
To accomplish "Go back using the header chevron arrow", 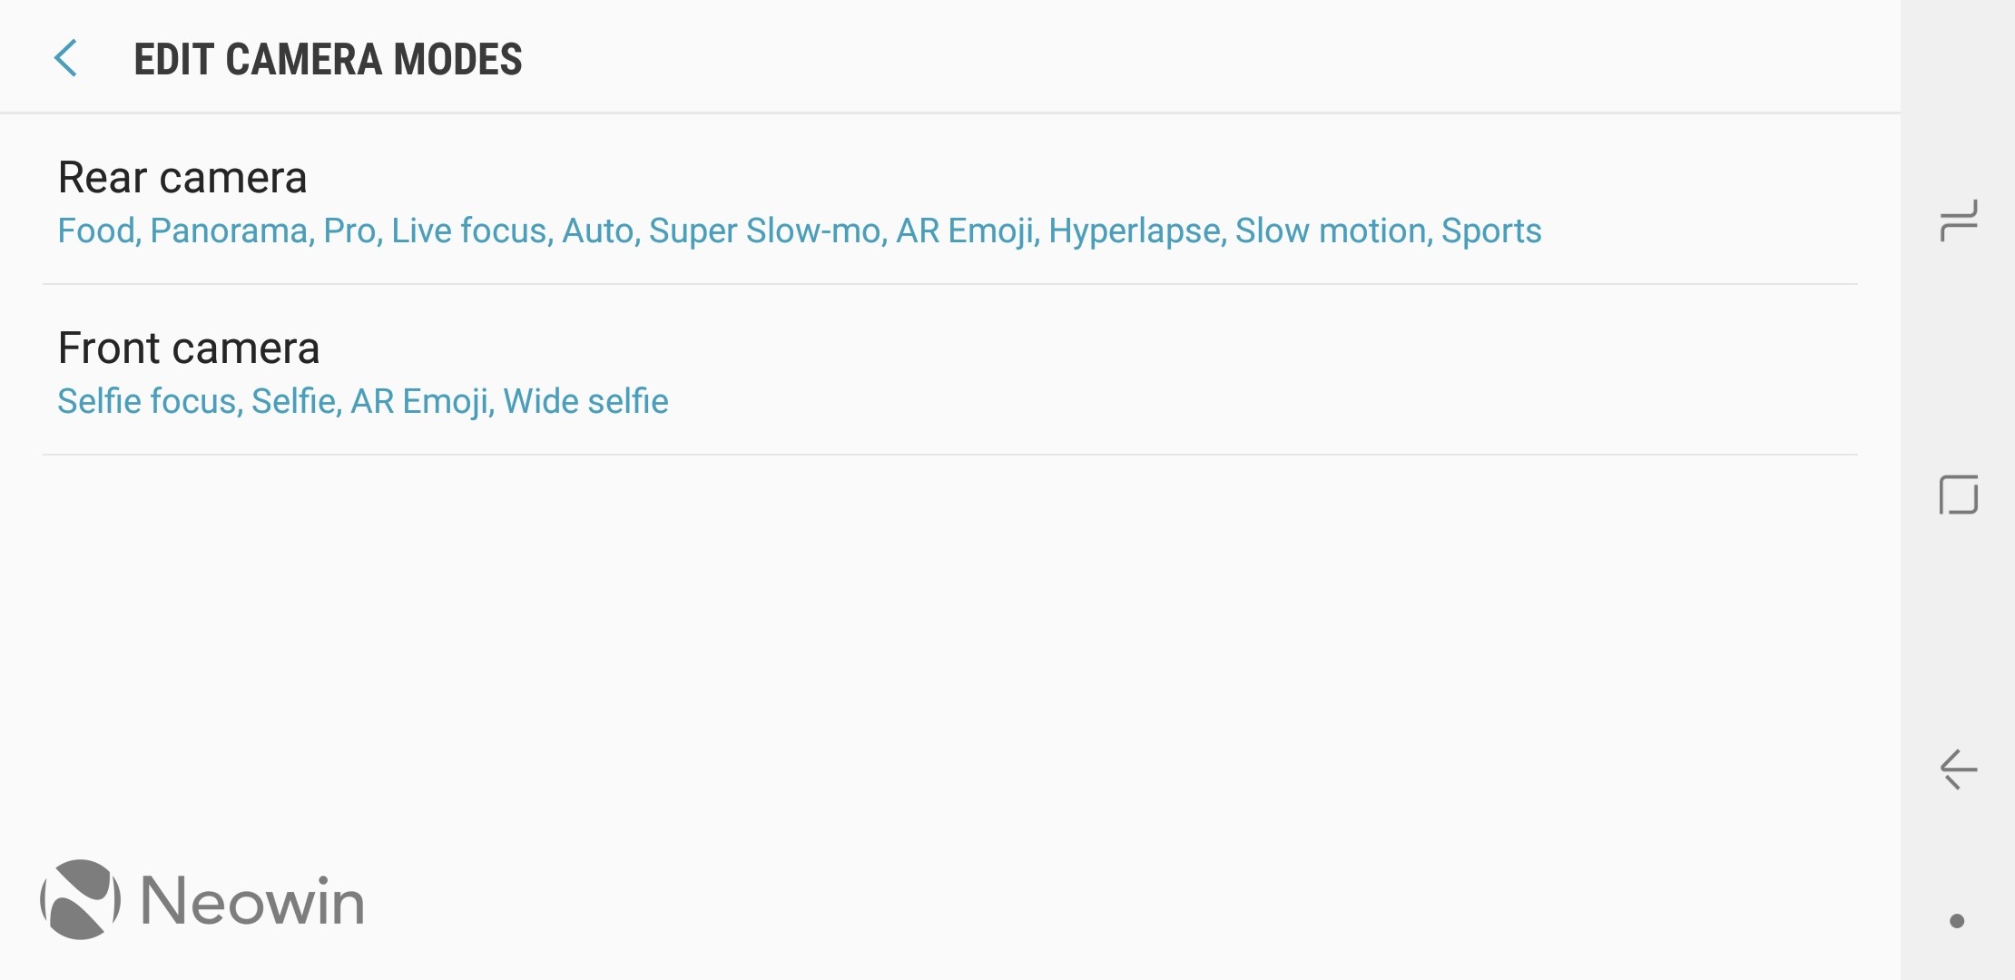I will tap(65, 59).
